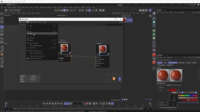Add a Camera object from side palette

pyautogui.click(x=154, y=59)
